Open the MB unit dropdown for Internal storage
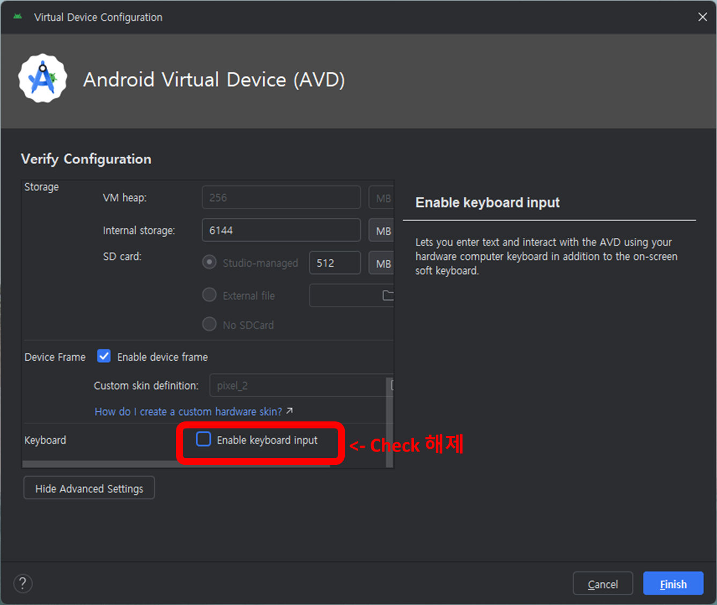Viewport: 717px width, 605px height. coord(382,230)
